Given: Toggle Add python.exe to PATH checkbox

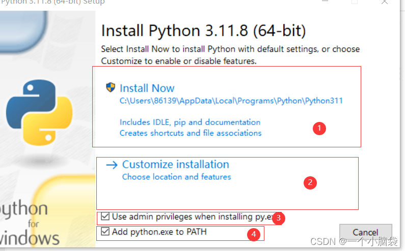Looking at the screenshot, I should (x=105, y=231).
